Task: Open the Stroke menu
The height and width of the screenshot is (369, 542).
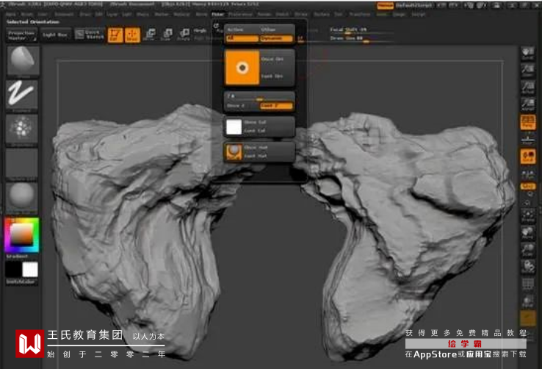Action: 301,15
